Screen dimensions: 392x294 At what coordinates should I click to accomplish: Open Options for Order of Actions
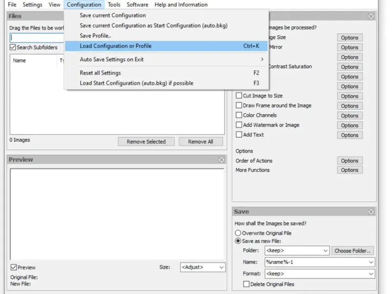tap(349, 161)
